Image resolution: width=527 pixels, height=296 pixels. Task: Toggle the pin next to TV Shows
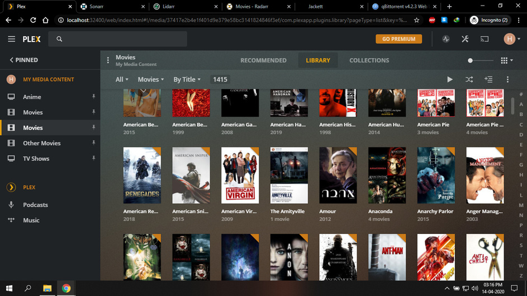tap(93, 159)
